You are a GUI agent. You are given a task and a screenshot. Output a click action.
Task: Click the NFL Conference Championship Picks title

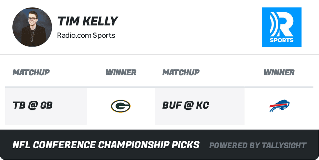click(x=106, y=145)
